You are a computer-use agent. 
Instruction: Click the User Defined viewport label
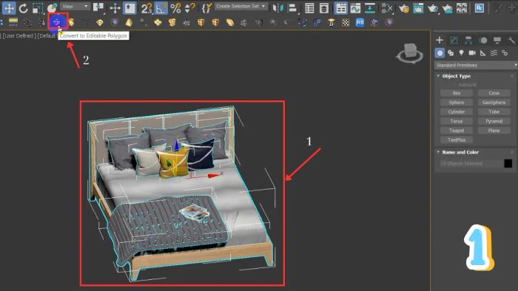pos(18,35)
